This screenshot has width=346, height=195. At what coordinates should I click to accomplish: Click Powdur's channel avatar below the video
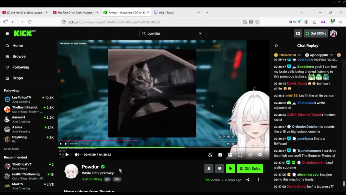click(71, 171)
